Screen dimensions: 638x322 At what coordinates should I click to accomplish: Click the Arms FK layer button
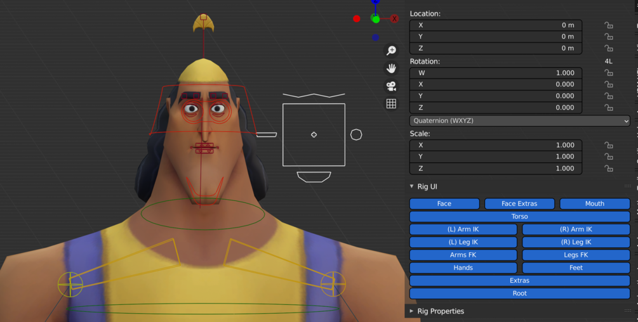tap(463, 255)
